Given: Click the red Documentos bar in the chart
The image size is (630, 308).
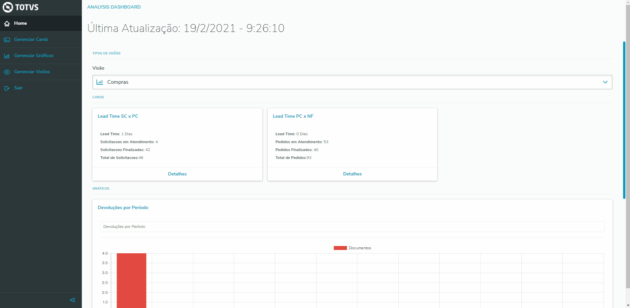Looking at the screenshot, I should click(131, 280).
